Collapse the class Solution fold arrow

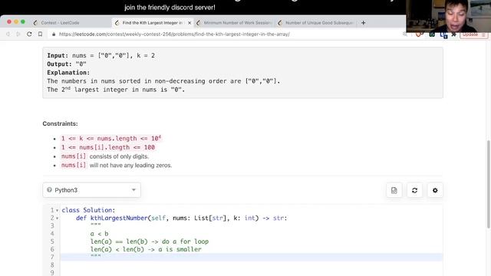[57, 210]
